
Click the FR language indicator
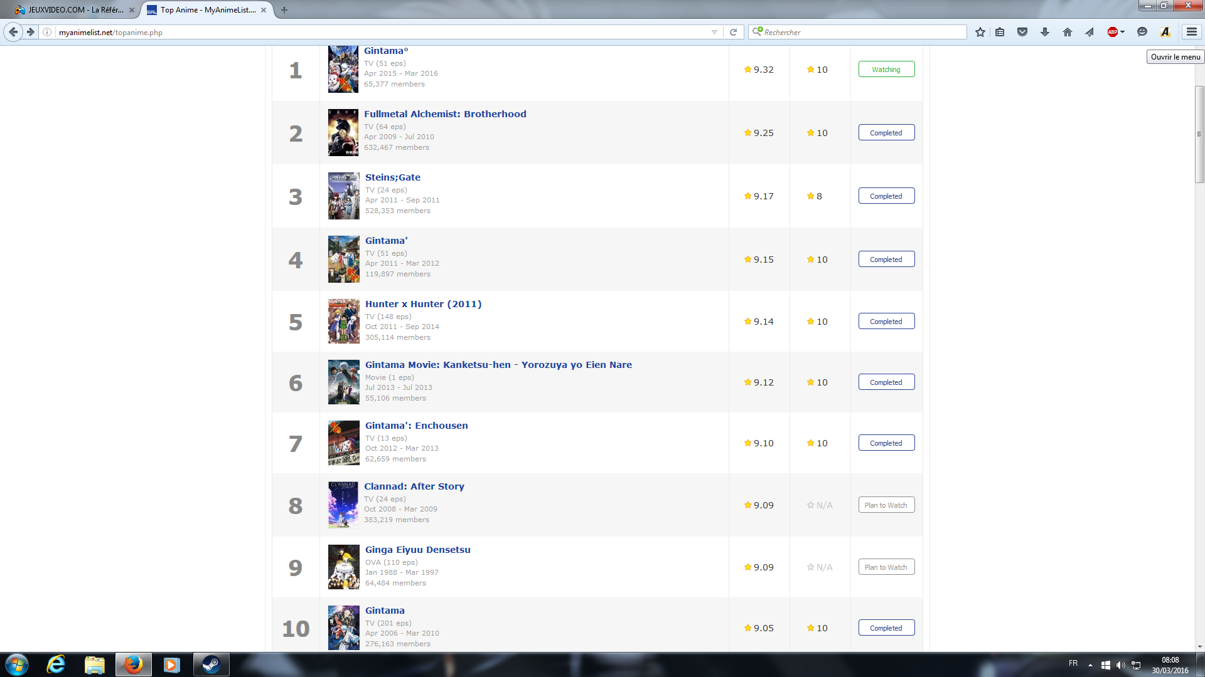pos(1073,663)
